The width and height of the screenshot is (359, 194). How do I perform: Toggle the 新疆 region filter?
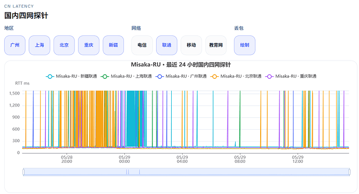[113, 45]
